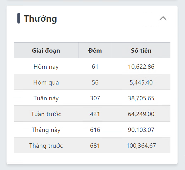Select the Hôm nay row label

pos(46,67)
